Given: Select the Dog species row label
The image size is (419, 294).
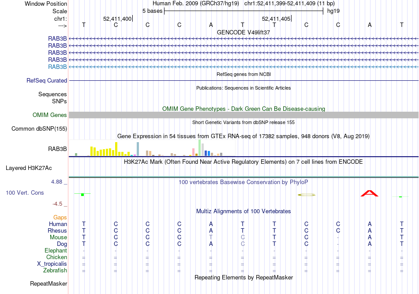Looking at the screenshot, I should (x=62, y=244).
